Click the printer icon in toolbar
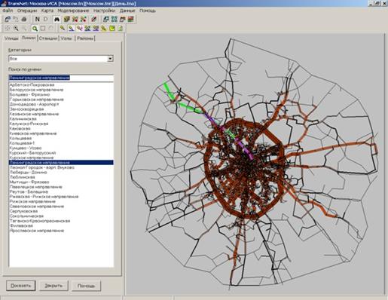The height and width of the screenshot is (300, 388). (x=24, y=20)
